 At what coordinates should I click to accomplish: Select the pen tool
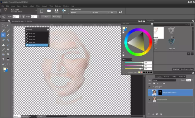[x=3, y=64]
